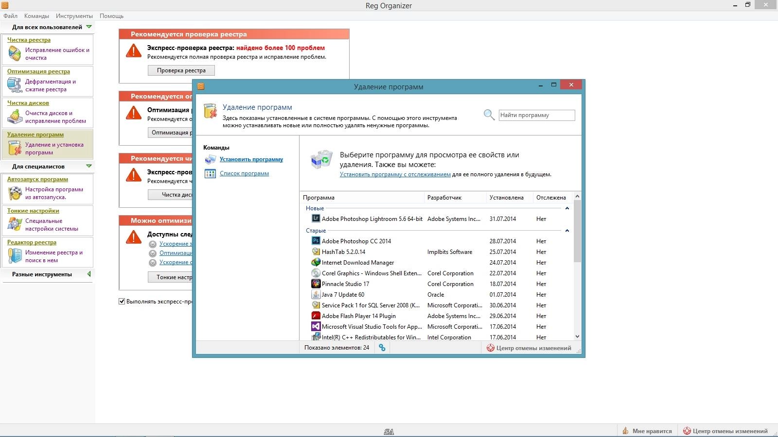Viewport: 778px width, 437px height.
Task: Click the fine tweaks sidebar icon
Action: (15, 224)
